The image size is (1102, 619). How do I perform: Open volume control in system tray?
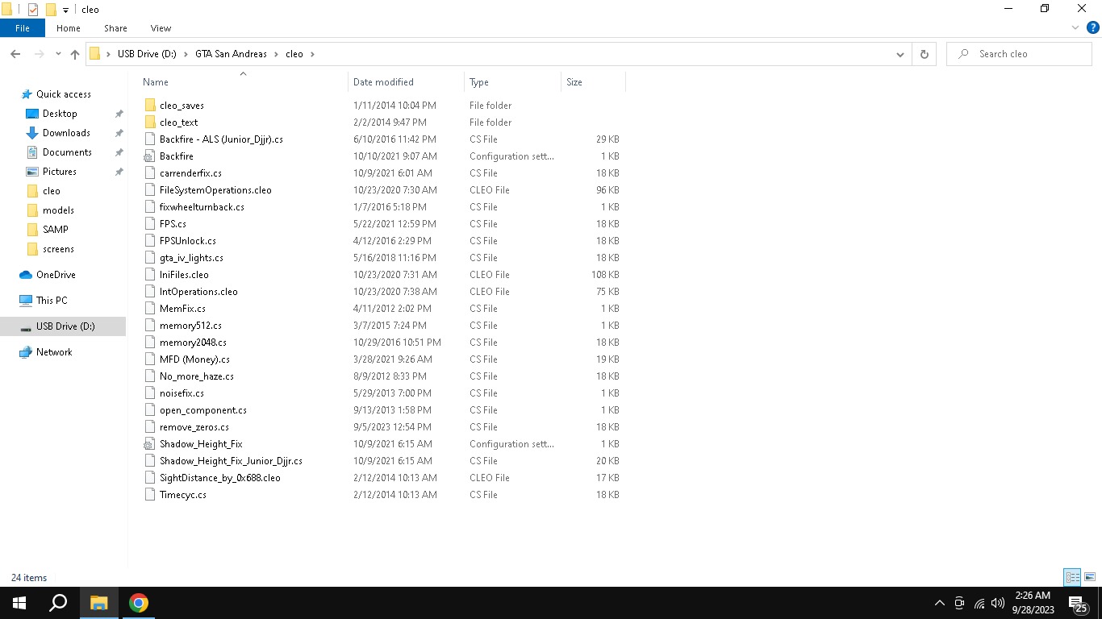998,603
